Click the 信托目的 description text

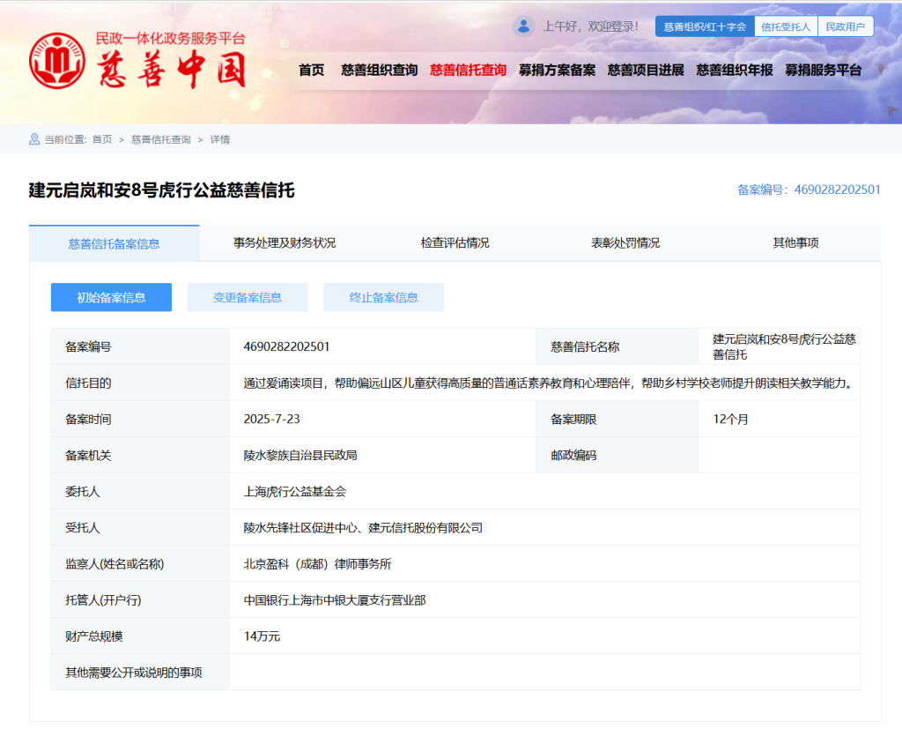coord(548,383)
